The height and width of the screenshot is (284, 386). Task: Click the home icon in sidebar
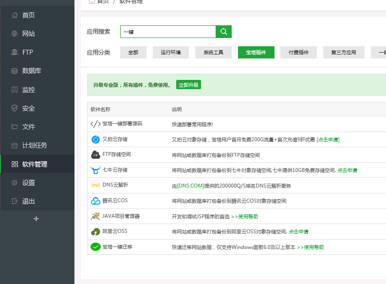15,15
